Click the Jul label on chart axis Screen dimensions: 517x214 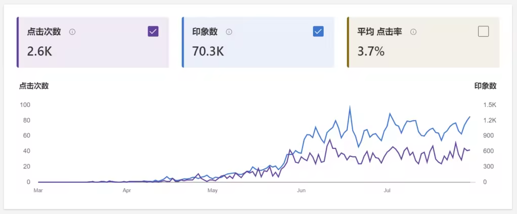pyautogui.click(x=387, y=190)
